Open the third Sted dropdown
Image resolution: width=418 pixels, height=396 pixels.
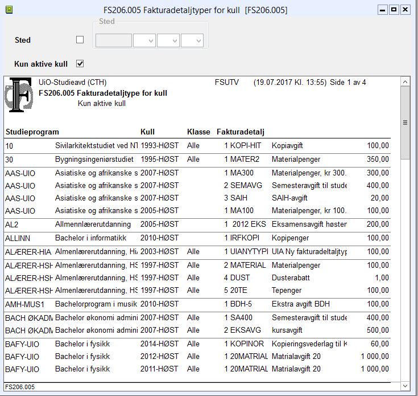tap(192, 40)
